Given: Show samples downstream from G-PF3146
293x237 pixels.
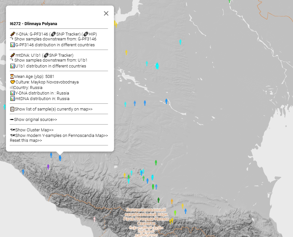Looking at the screenshot, I should [55, 39].
